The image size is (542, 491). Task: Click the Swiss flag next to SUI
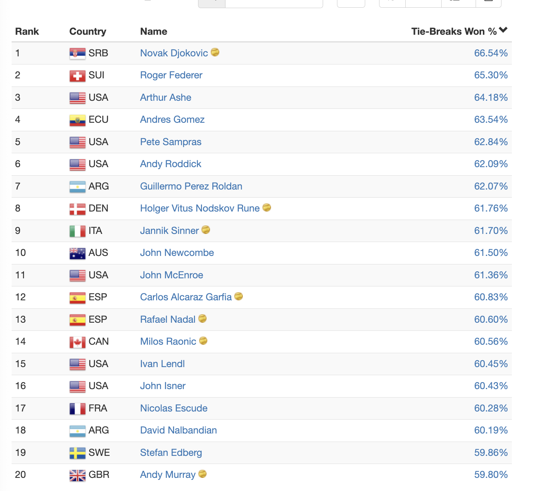[x=78, y=76]
